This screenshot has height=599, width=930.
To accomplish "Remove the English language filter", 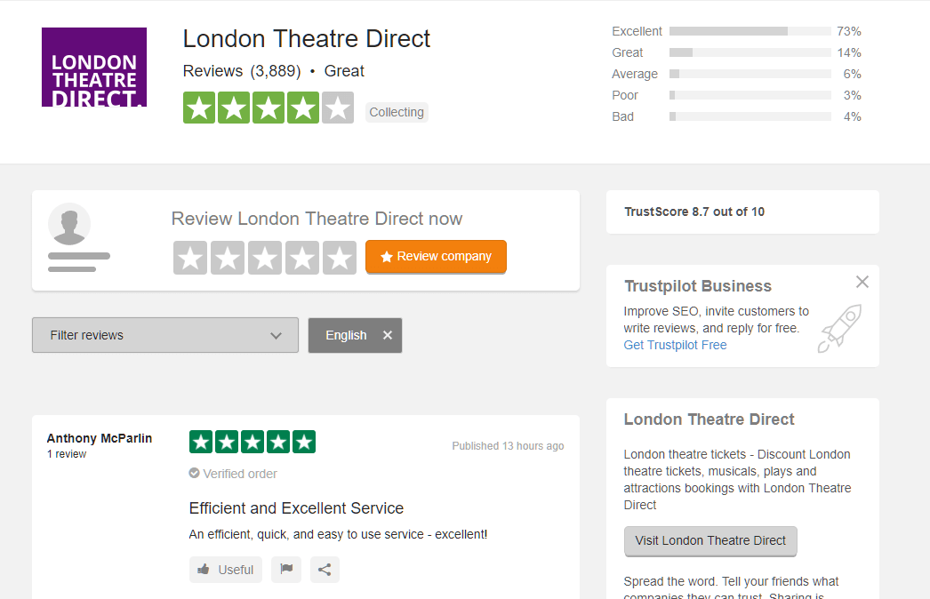I will click(x=387, y=335).
